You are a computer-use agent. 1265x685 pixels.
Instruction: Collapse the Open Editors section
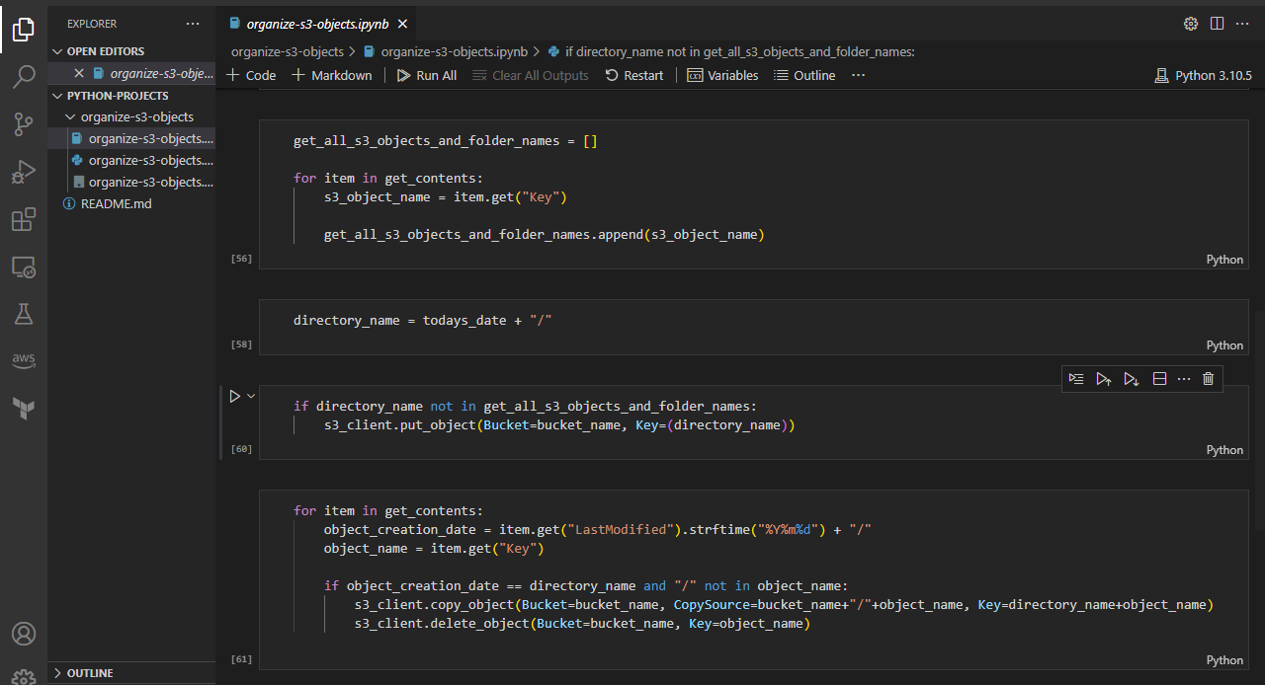coord(131,51)
